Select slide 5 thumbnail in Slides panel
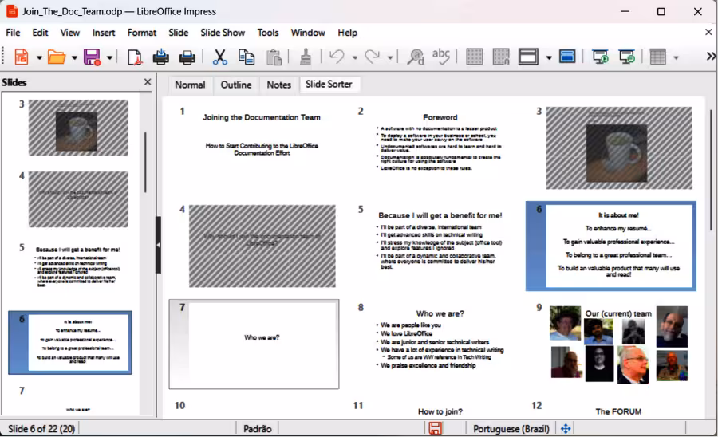Image resolution: width=718 pixels, height=437 pixels. [x=78, y=270]
